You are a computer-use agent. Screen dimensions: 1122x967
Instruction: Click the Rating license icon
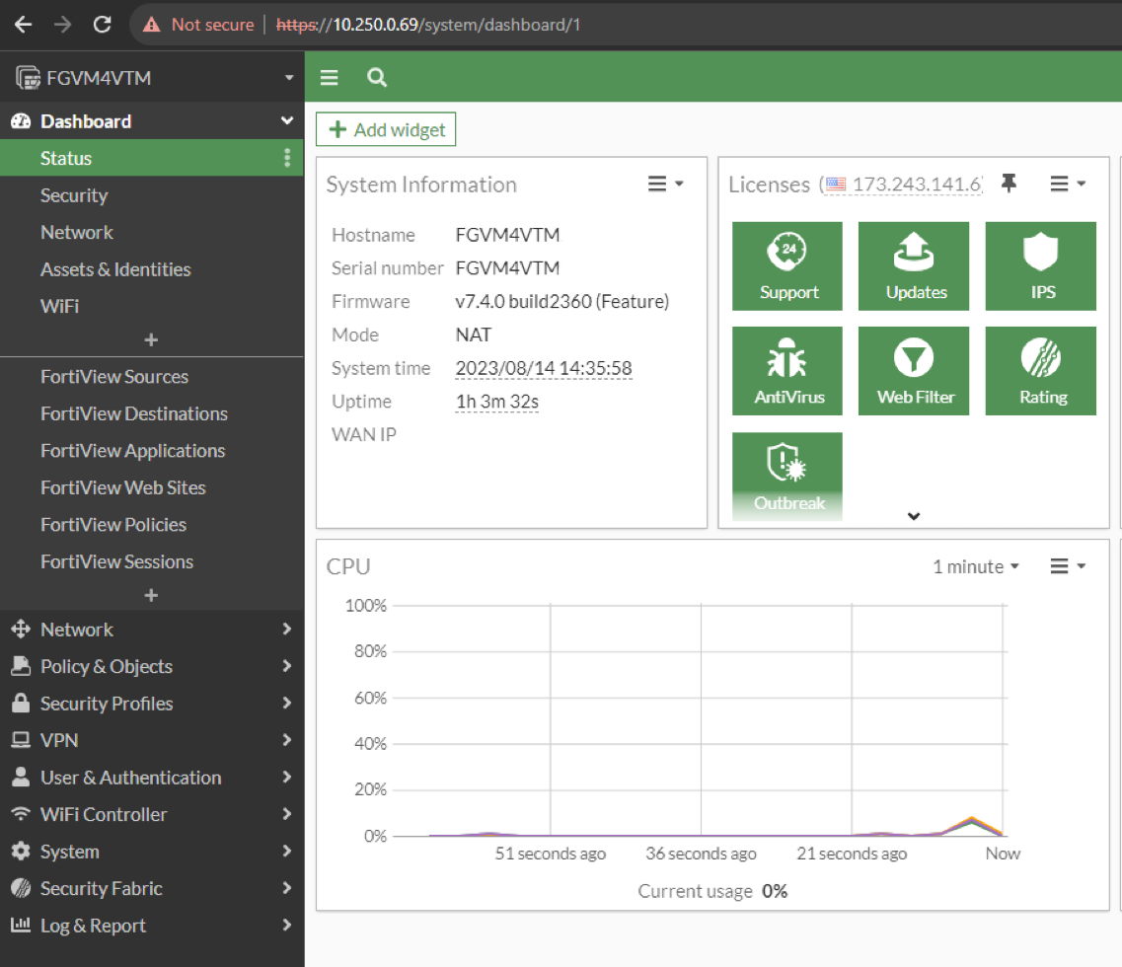click(x=1040, y=370)
